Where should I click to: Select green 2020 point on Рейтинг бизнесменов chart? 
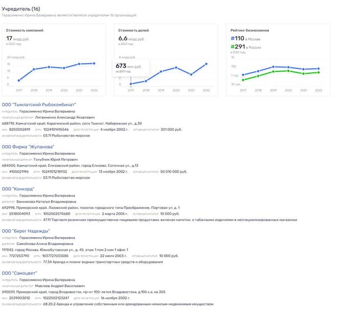288,71
